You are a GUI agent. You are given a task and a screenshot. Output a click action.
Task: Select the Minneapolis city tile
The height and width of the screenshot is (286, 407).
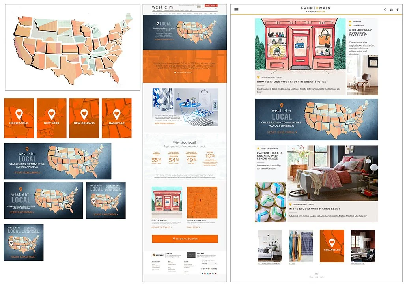[19, 118]
